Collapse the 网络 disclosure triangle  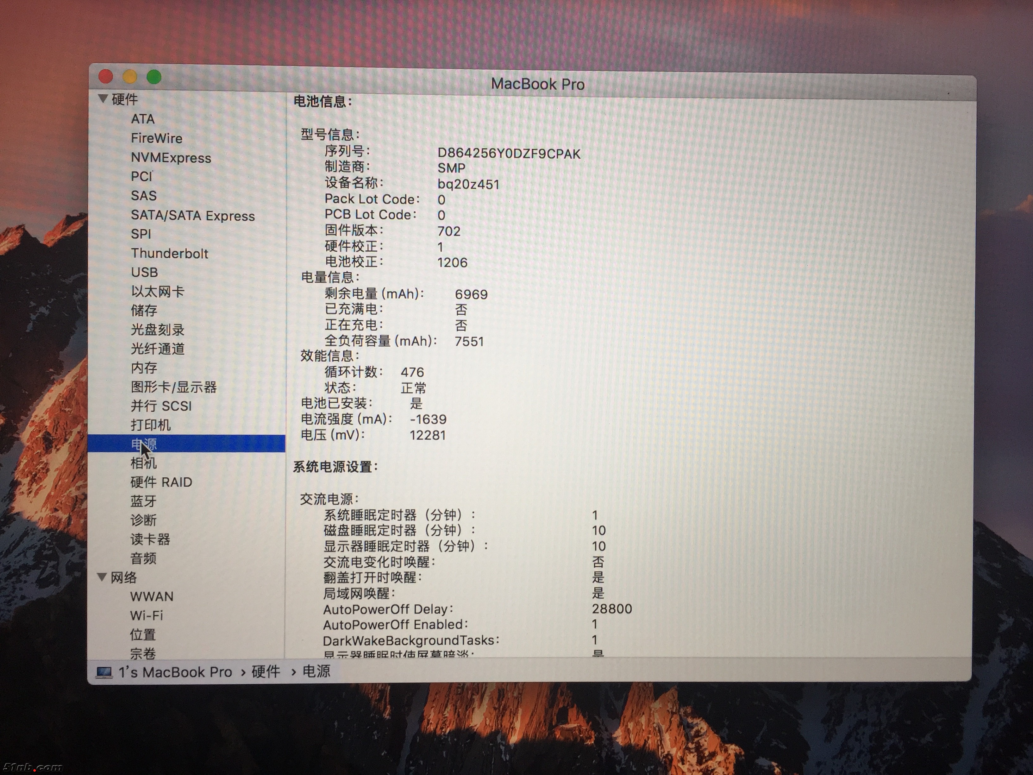[x=102, y=577]
